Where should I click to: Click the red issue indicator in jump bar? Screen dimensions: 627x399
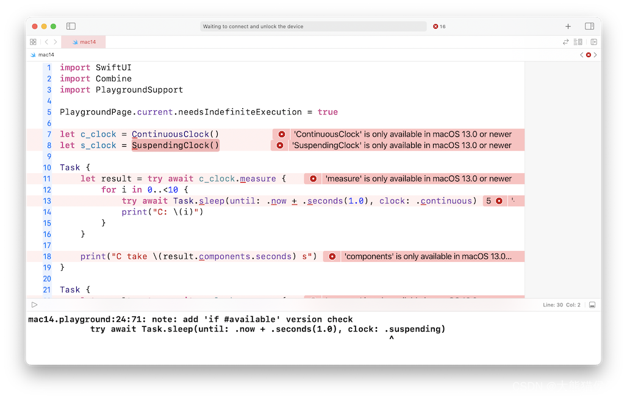[589, 55]
